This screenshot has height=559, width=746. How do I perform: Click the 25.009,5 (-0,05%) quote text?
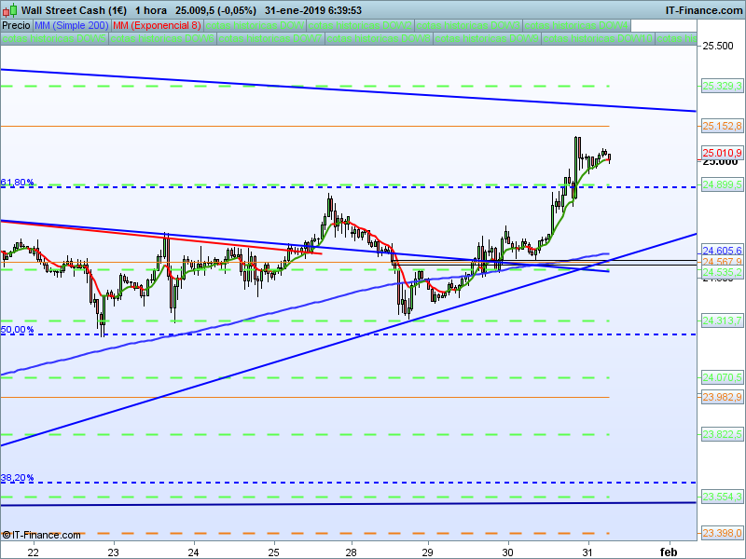[215, 10]
